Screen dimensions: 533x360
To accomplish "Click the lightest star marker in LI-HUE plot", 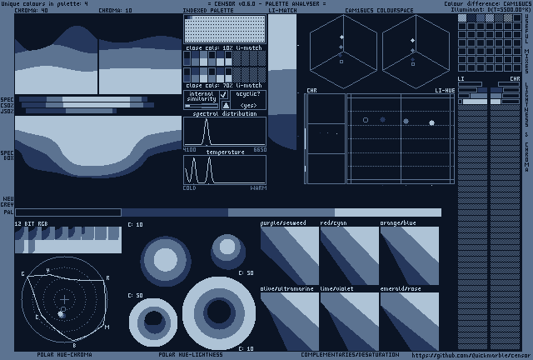I will pyautogui.click(x=431, y=122).
